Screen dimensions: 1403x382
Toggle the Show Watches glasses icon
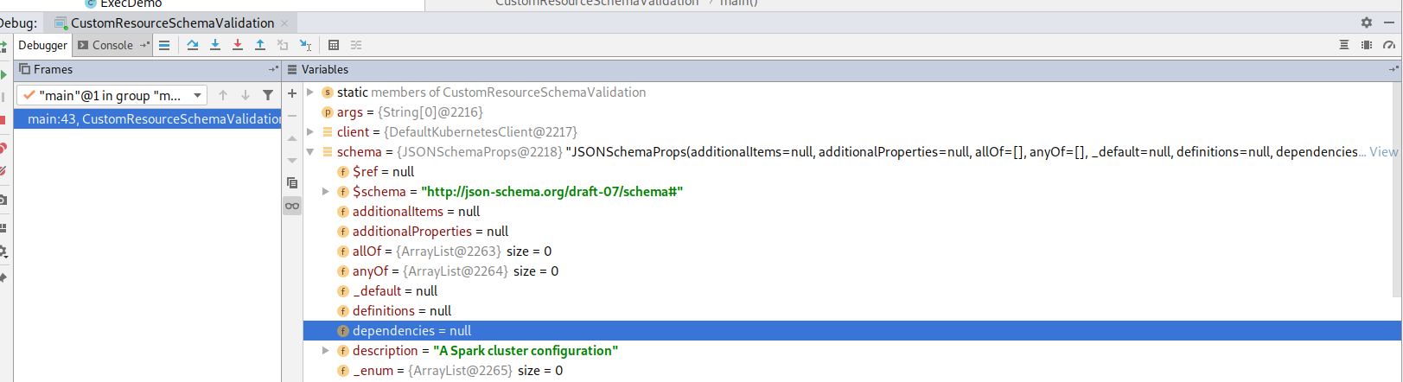pos(292,206)
